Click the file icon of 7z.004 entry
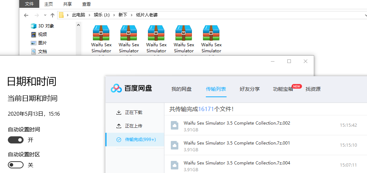This screenshot has height=173, width=367. coord(174,165)
